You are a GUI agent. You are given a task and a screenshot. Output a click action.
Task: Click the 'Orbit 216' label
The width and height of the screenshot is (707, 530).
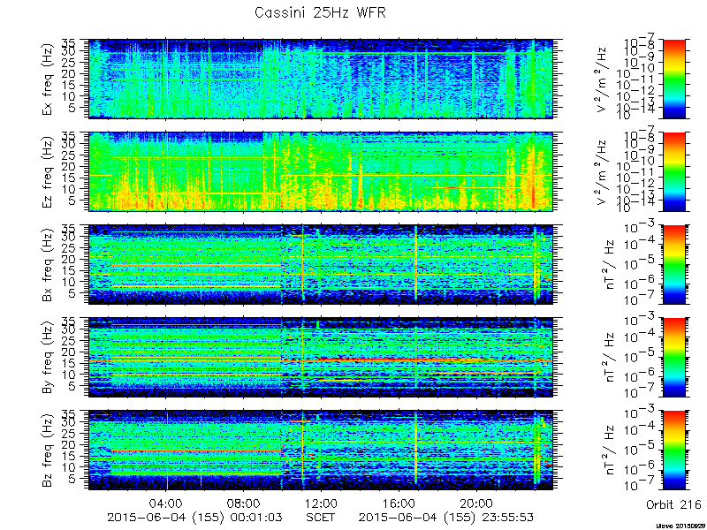point(673,504)
